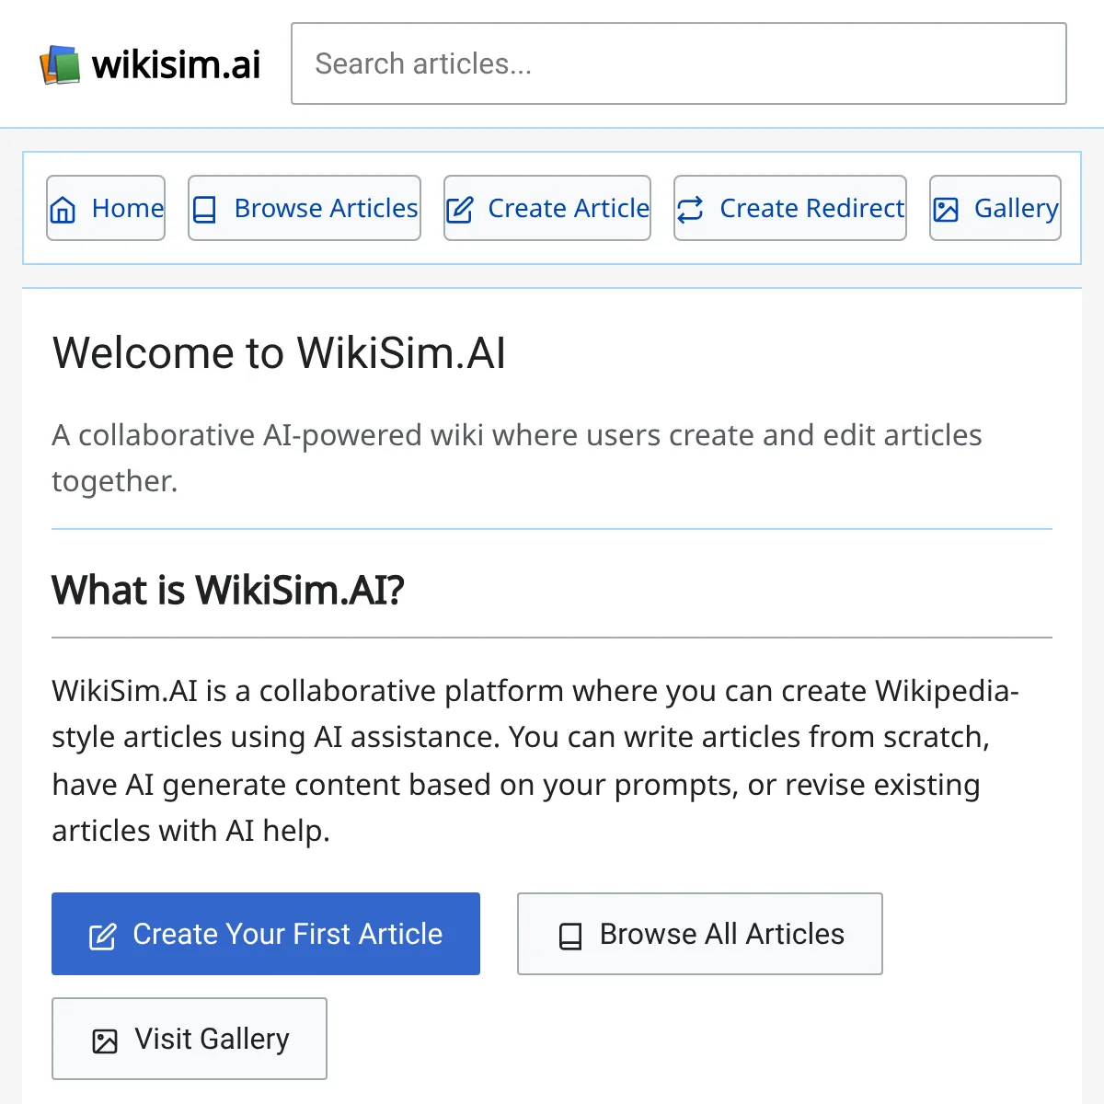Click the pencil icon in blue Create button
Viewport: 1104px width, 1104px height.
[x=102, y=937]
